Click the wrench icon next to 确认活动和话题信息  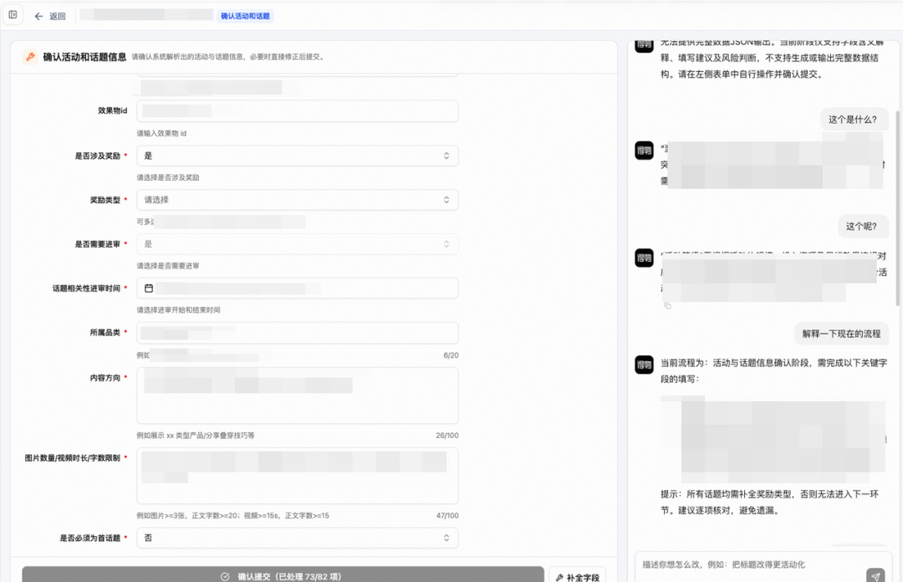click(x=30, y=57)
